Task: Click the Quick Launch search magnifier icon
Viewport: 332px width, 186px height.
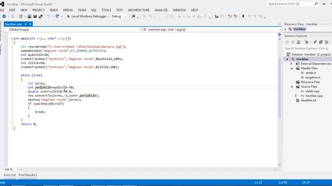Action: point(316,4)
